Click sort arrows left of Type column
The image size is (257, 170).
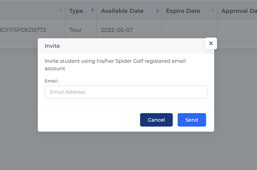(x=61, y=11)
